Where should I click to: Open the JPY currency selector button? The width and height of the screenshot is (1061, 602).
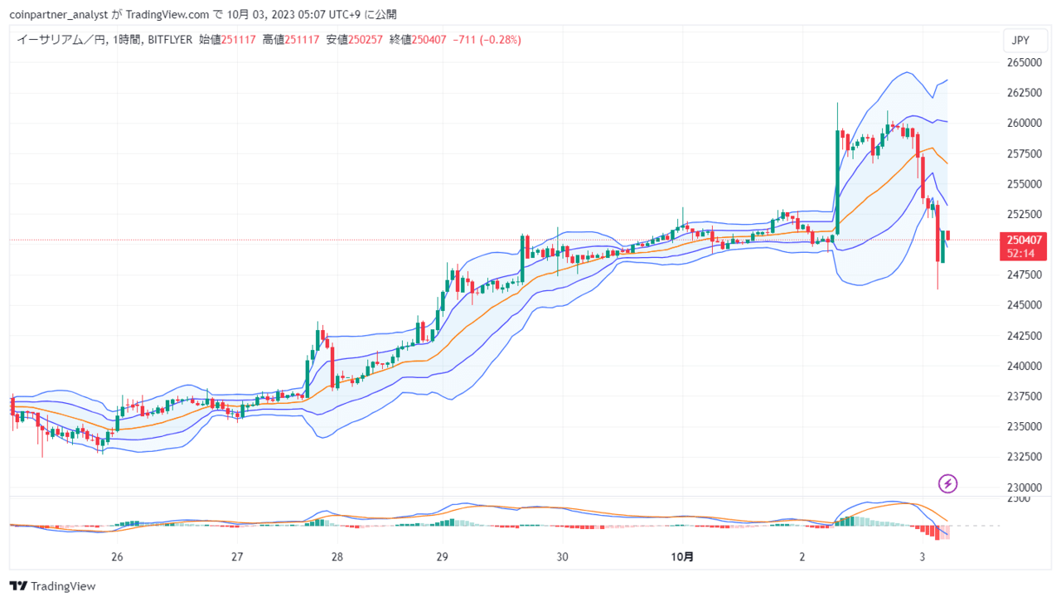[x=1020, y=40]
